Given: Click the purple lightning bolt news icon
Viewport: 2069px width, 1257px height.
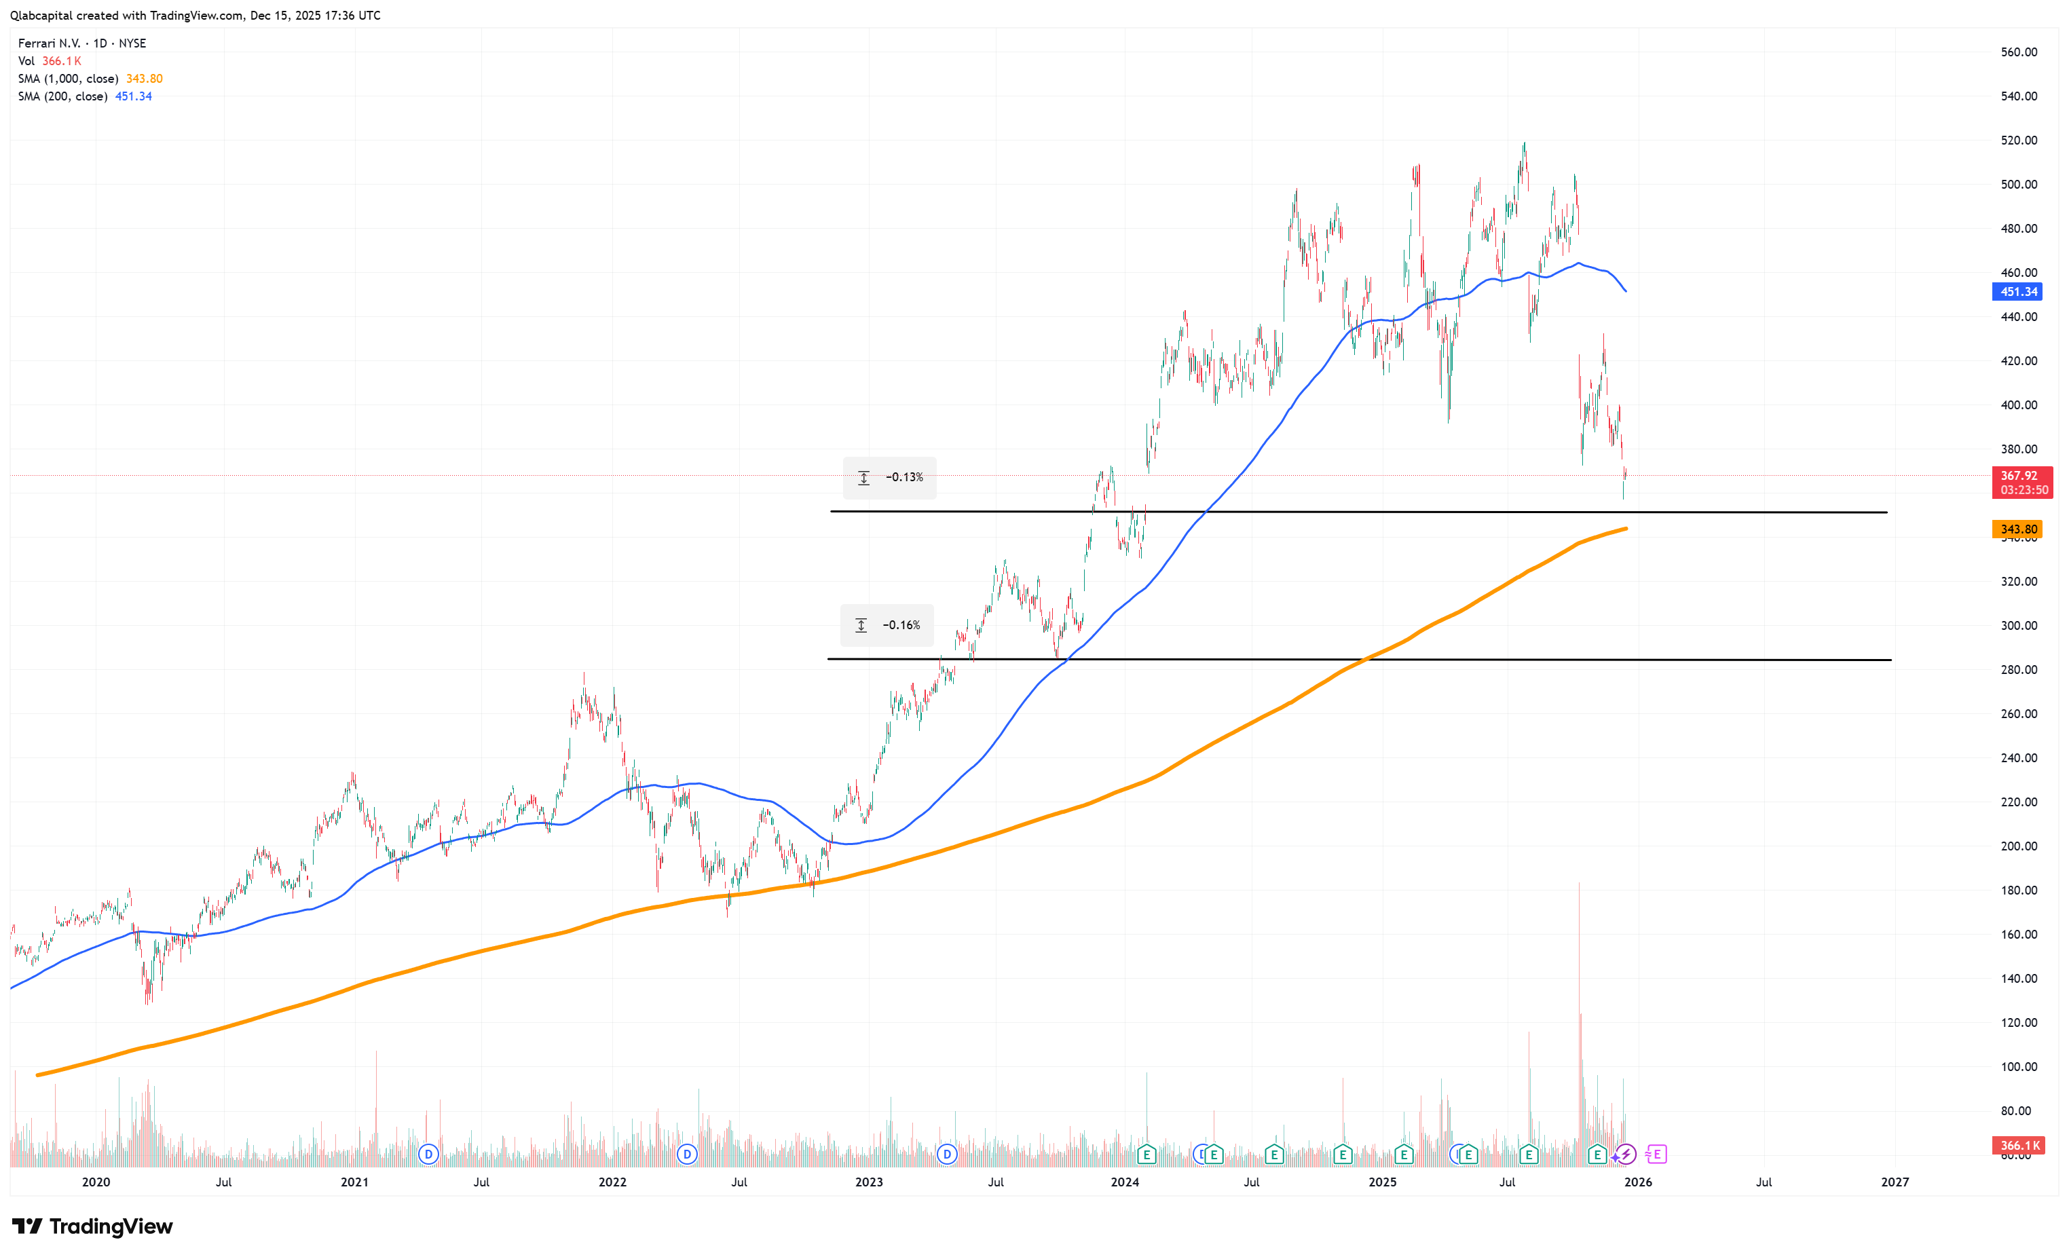Looking at the screenshot, I should 1626,1155.
